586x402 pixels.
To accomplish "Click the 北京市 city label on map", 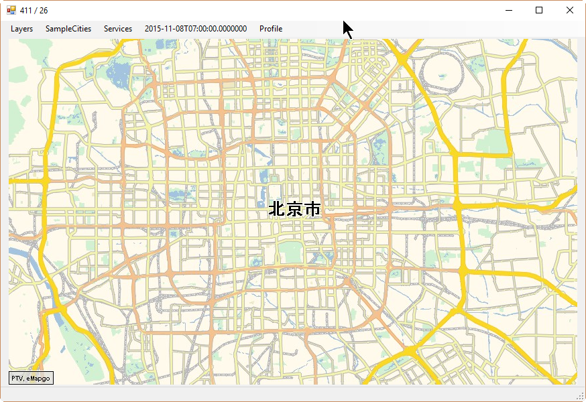I will point(294,209).
